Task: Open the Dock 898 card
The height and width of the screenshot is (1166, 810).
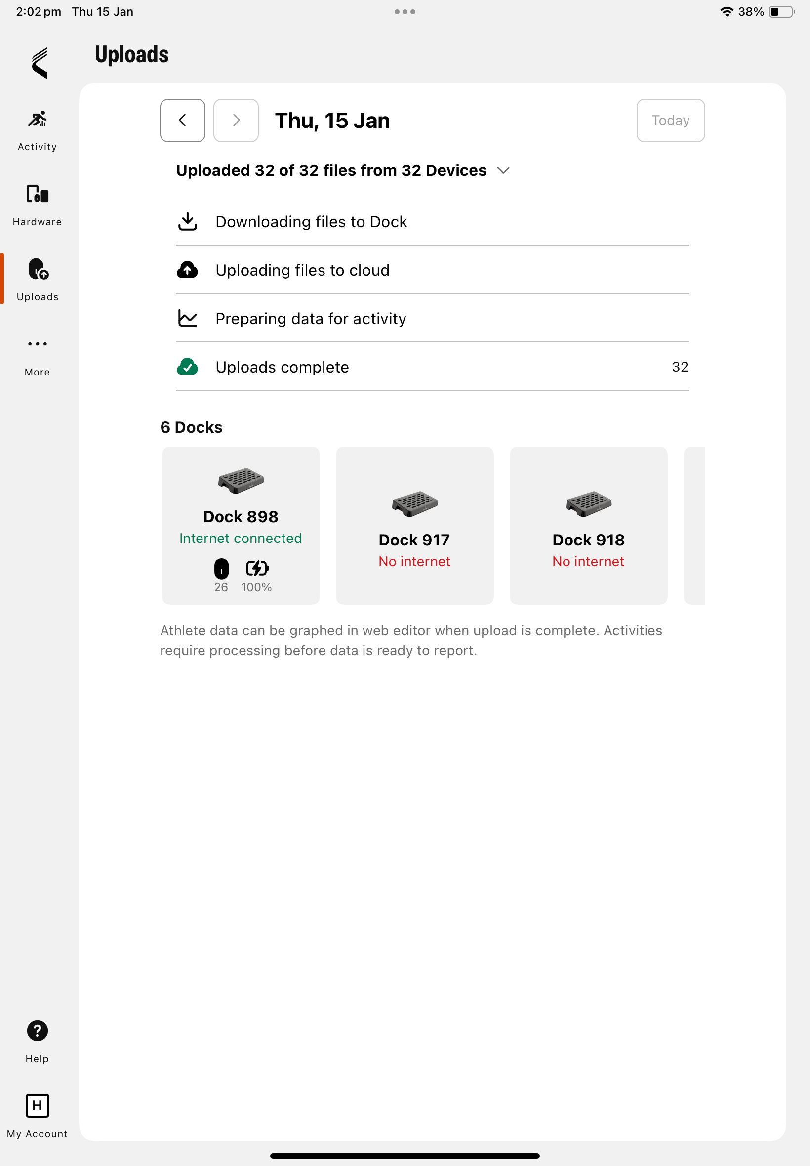Action: click(x=241, y=525)
